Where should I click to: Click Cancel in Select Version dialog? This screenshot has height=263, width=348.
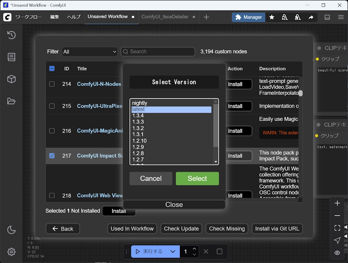pyautogui.click(x=151, y=179)
